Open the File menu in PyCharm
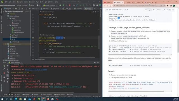 point(6,2)
